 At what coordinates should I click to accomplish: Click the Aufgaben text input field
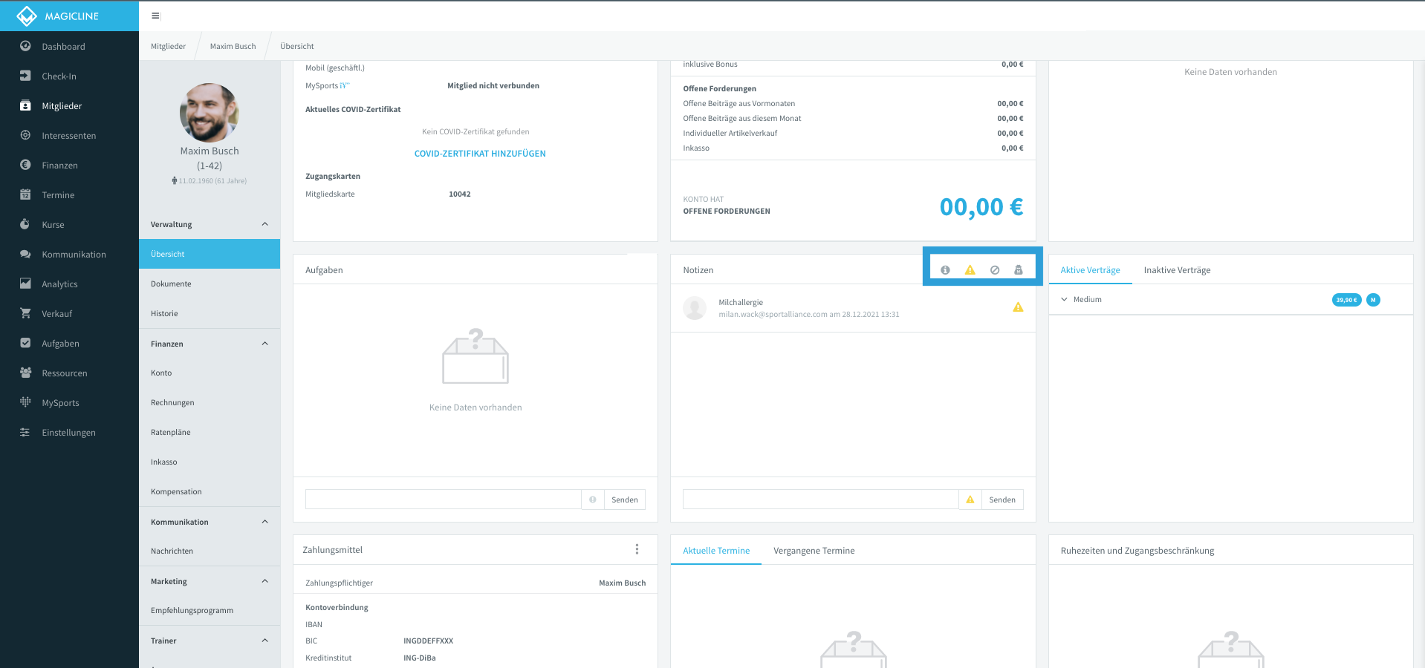[443, 500]
